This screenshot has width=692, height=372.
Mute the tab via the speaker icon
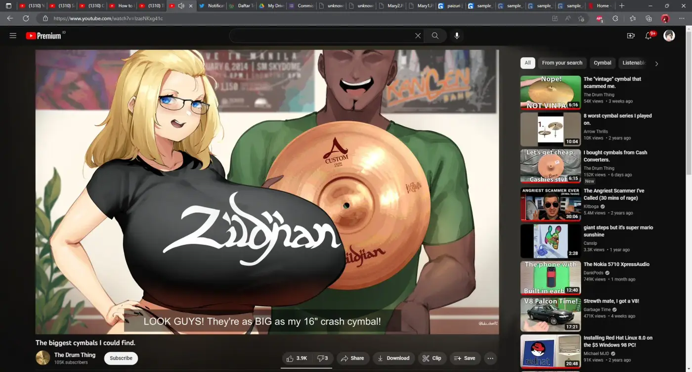pos(181,6)
